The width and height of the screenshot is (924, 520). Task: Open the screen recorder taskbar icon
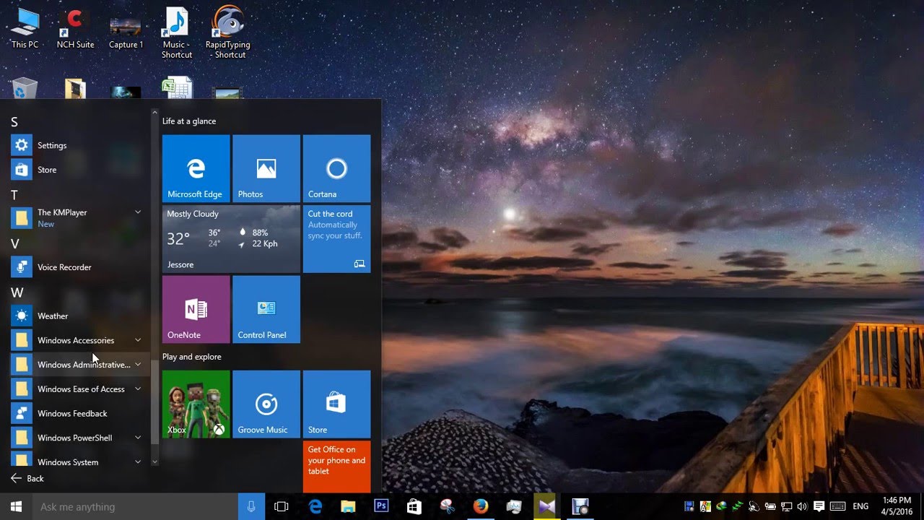coord(580,506)
